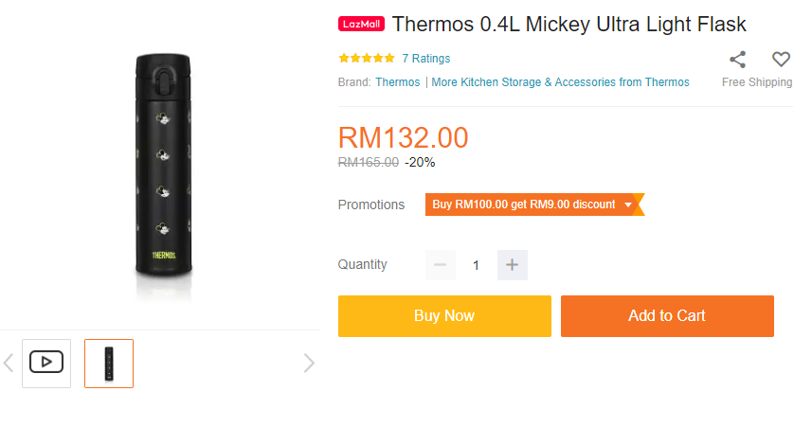Click the share icon
The height and width of the screenshot is (427, 812).
tap(738, 60)
